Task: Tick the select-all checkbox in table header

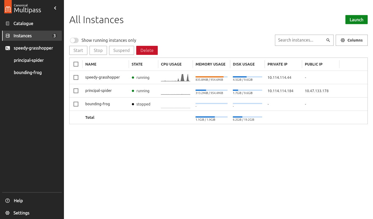Action: tap(76, 64)
